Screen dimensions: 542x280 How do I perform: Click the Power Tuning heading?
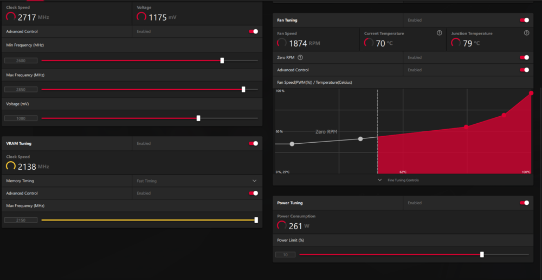click(x=289, y=203)
